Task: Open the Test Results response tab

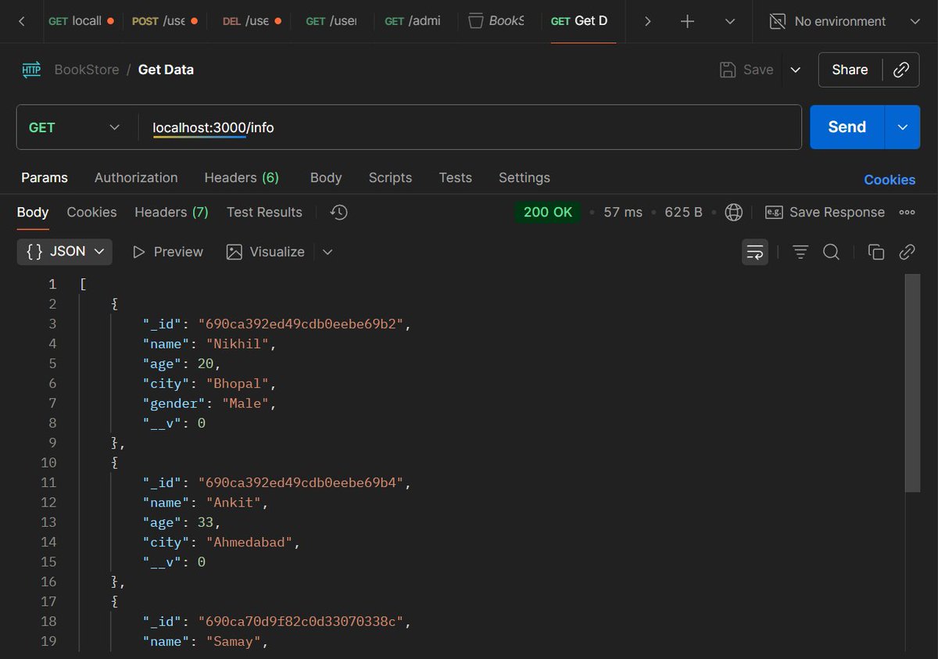Action: (263, 212)
